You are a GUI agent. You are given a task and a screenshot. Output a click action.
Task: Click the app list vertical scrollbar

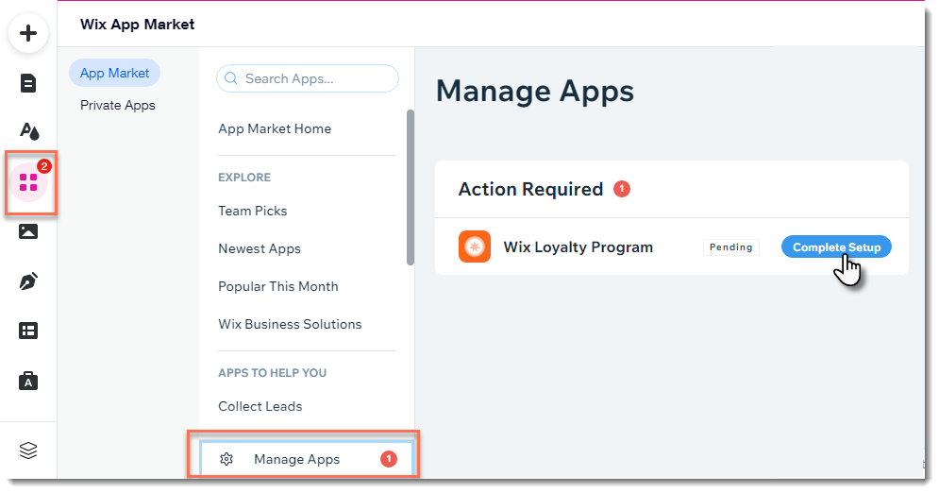(x=411, y=187)
